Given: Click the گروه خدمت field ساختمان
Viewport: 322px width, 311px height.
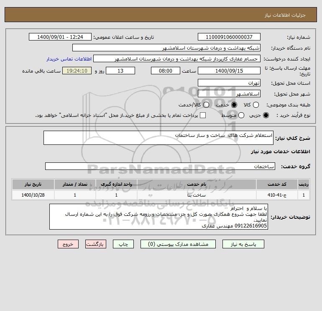Looking at the screenshot, I should coord(160,166).
